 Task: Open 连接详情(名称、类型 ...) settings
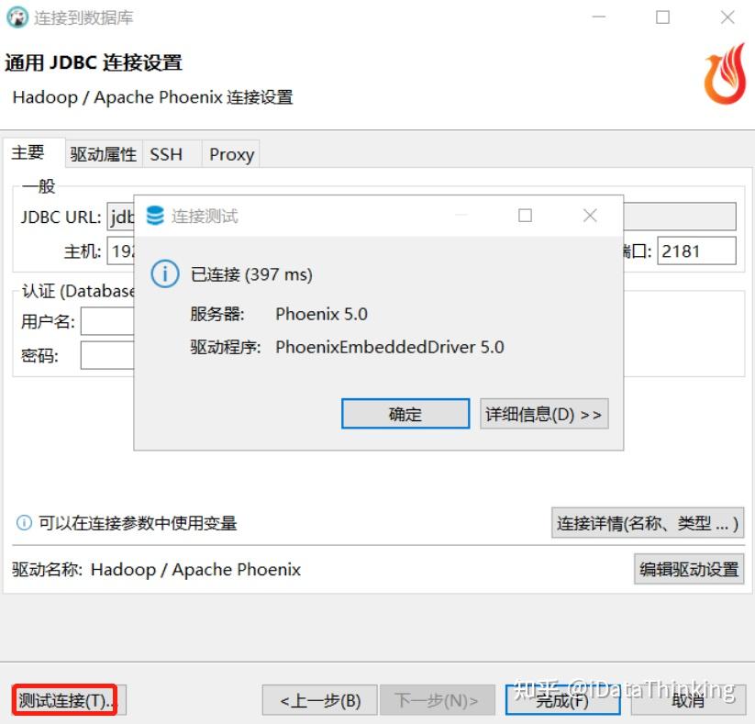(x=648, y=523)
